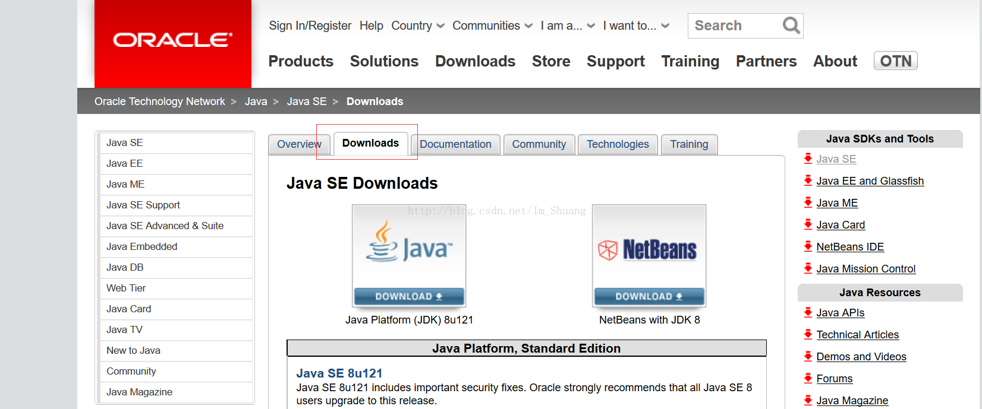Open Java Embedded in sidebar

[x=175, y=247]
